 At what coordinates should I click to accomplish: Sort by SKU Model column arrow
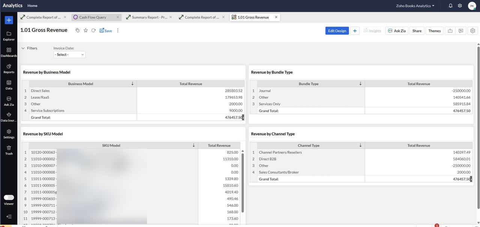tap(193, 145)
